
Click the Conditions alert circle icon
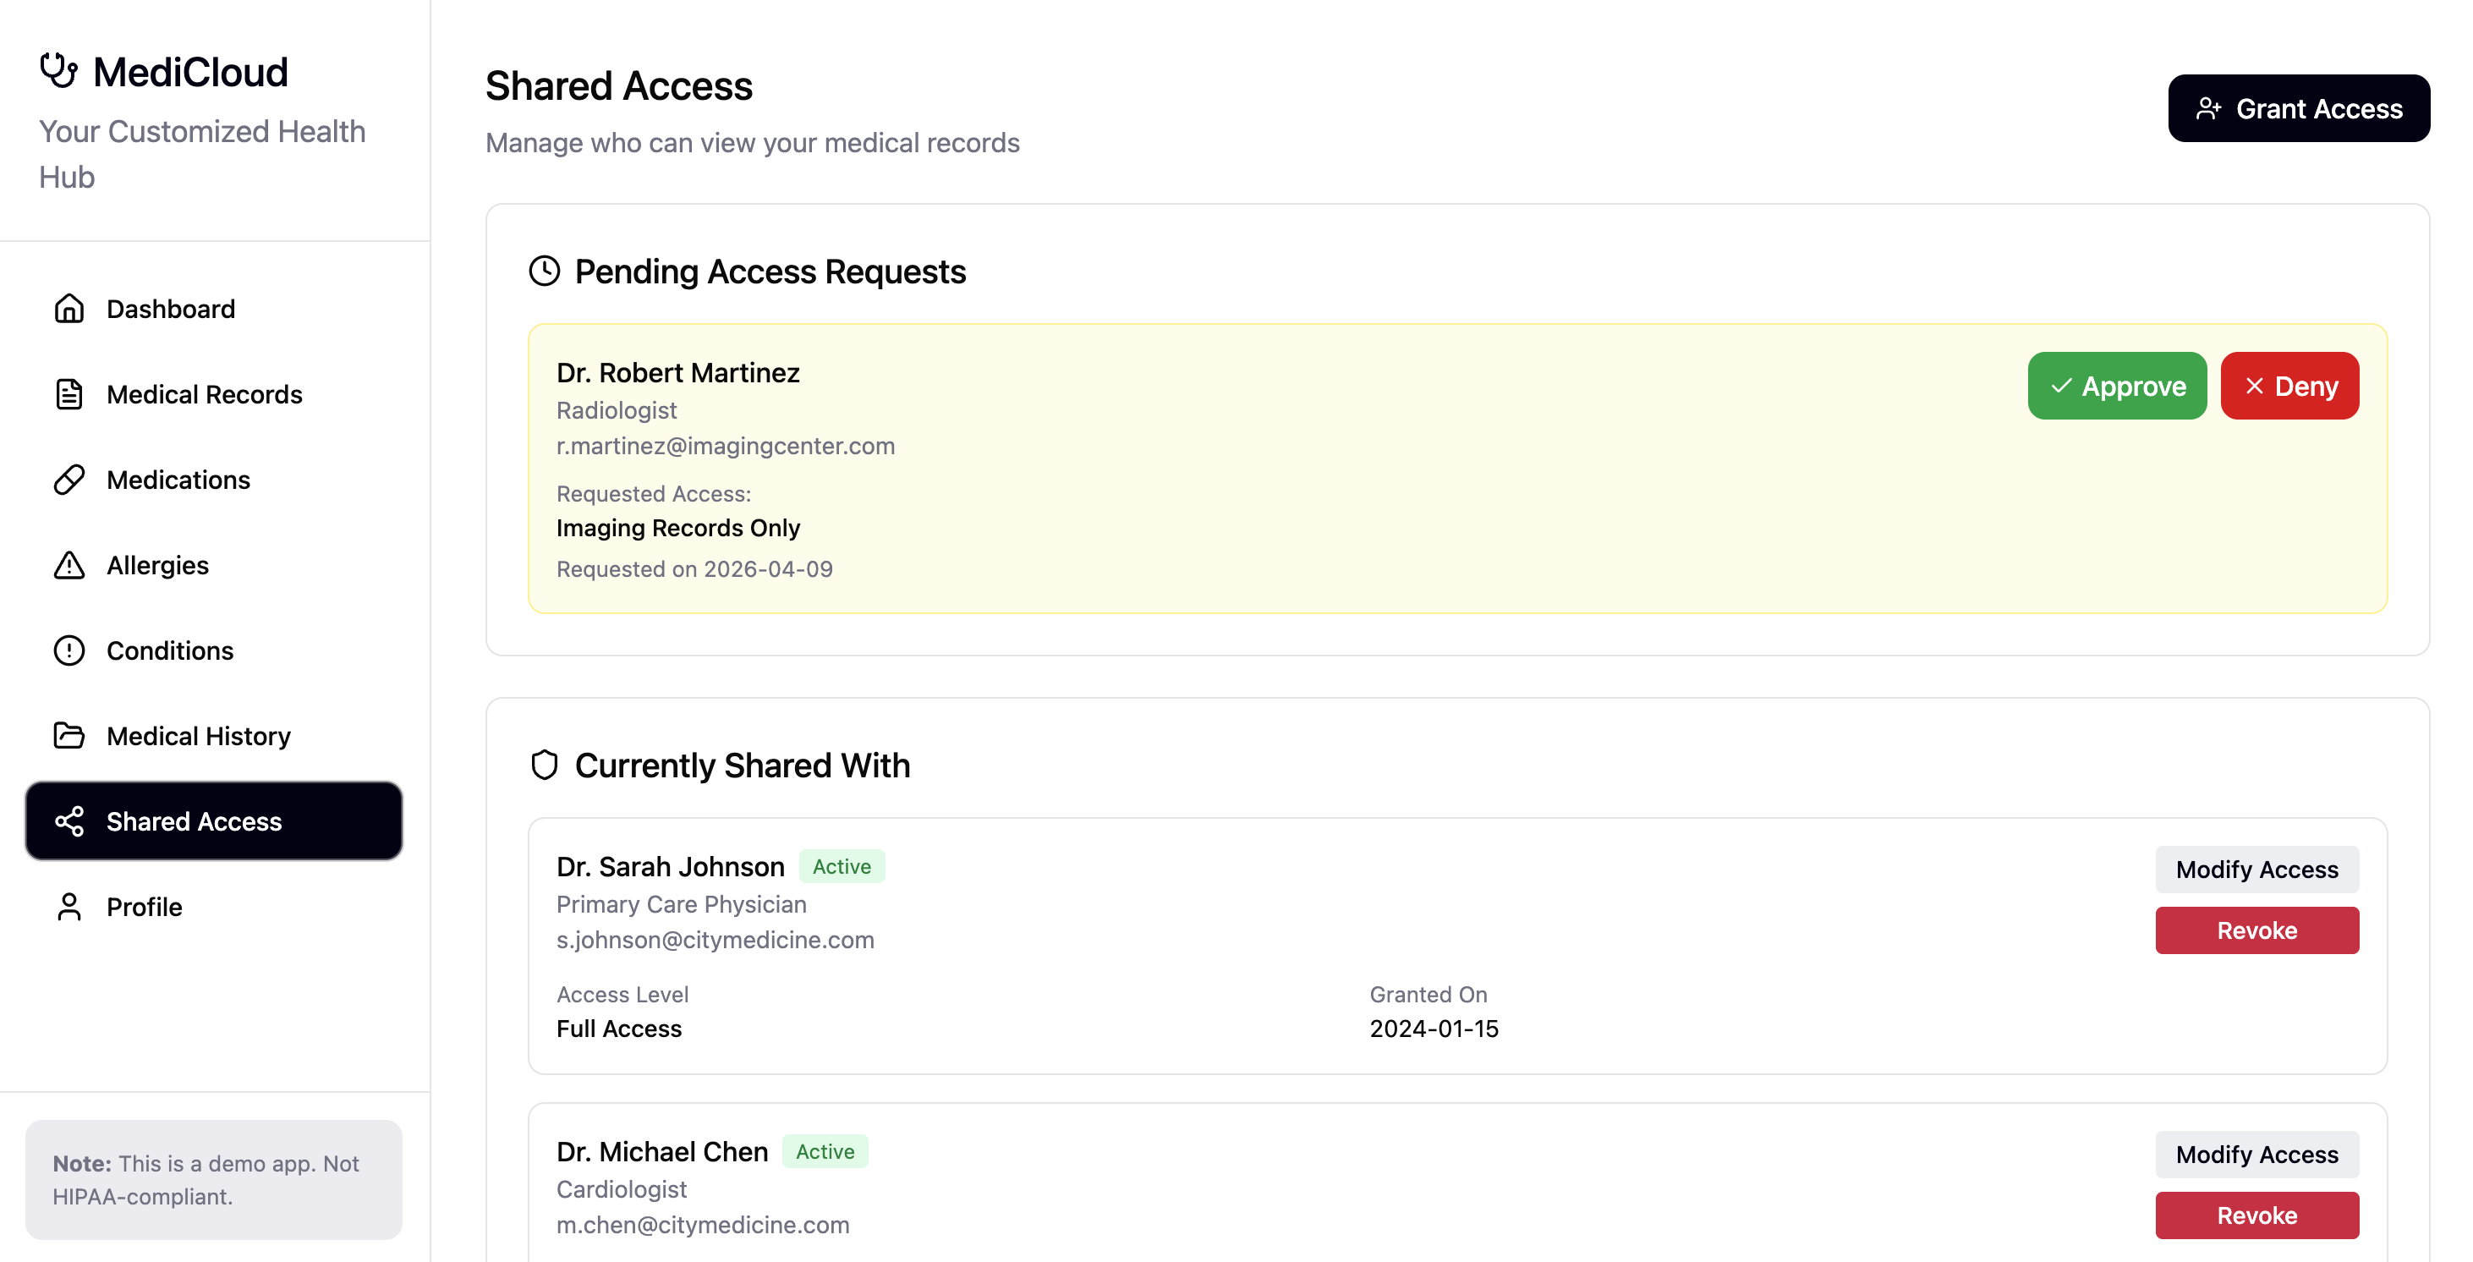(x=69, y=651)
